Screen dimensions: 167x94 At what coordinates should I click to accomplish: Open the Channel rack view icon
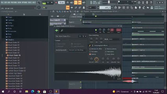[124, 8]
